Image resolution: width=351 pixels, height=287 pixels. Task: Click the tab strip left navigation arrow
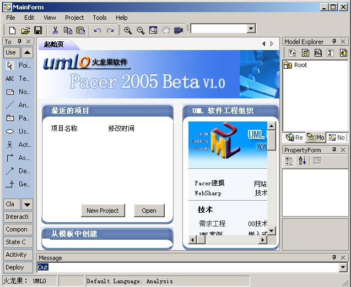coord(264,44)
